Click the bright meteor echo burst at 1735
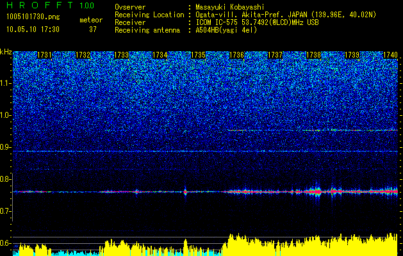 point(185,192)
